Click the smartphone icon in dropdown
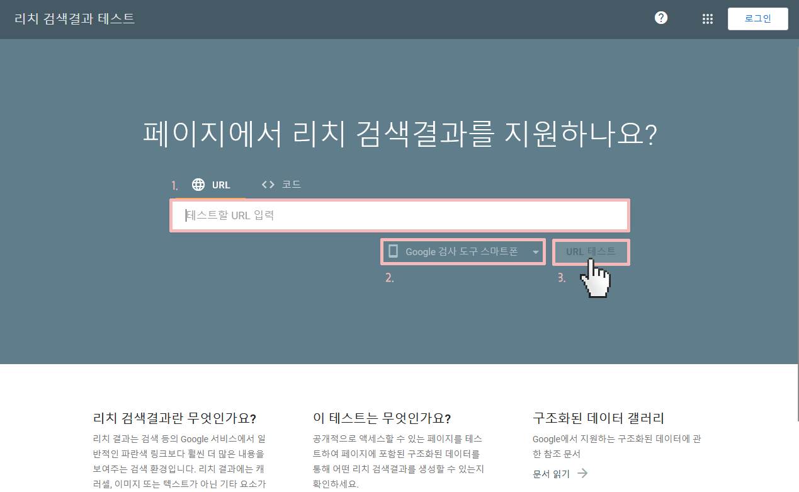The width and height of the screenshot is (799, 492). click(394, 251)
